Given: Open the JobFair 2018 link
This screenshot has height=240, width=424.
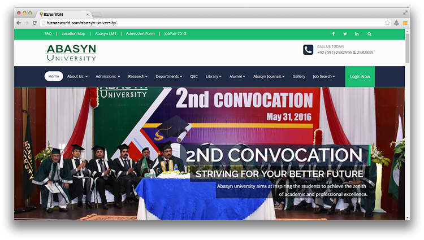Looking at the screenshot, I should [x=175, y=34].
